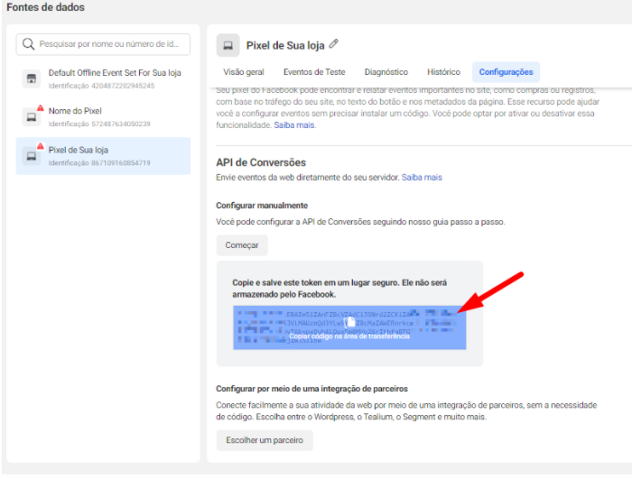
Task: Open Saiba mais link under API de Conversões
Action: click(x=422, y=178)
